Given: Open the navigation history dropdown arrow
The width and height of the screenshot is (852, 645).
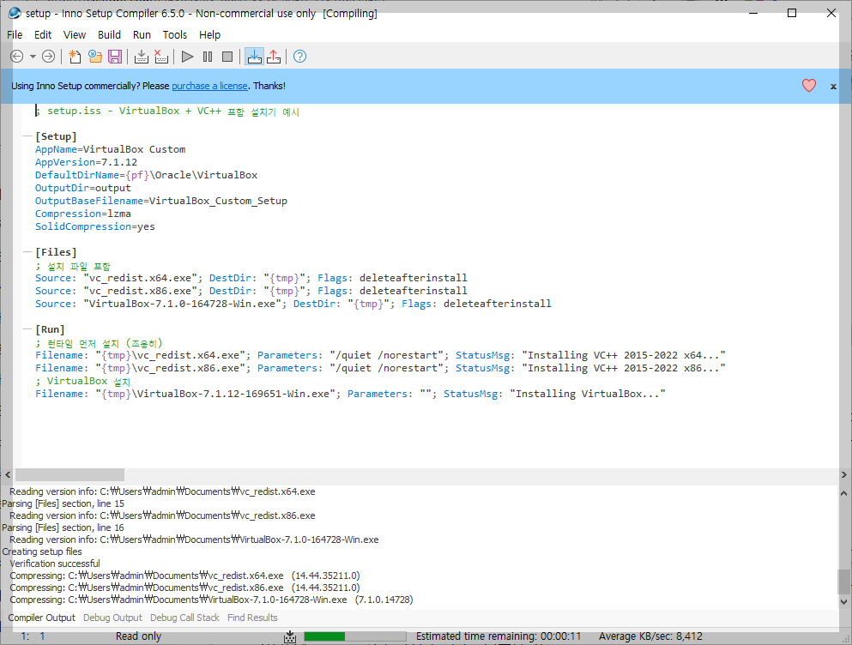Looking at the screenshot, I should tap(33, 57).
